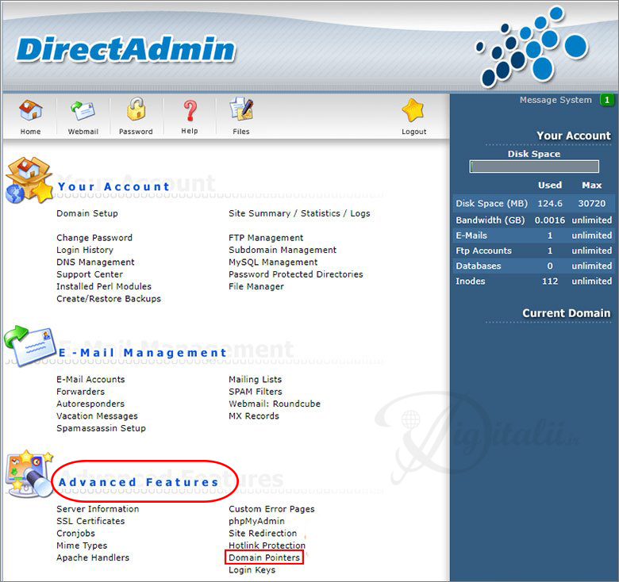Viewport: 619px width, 582px height.
Task: Click the Inodes row label
Action: click(470, 281)
